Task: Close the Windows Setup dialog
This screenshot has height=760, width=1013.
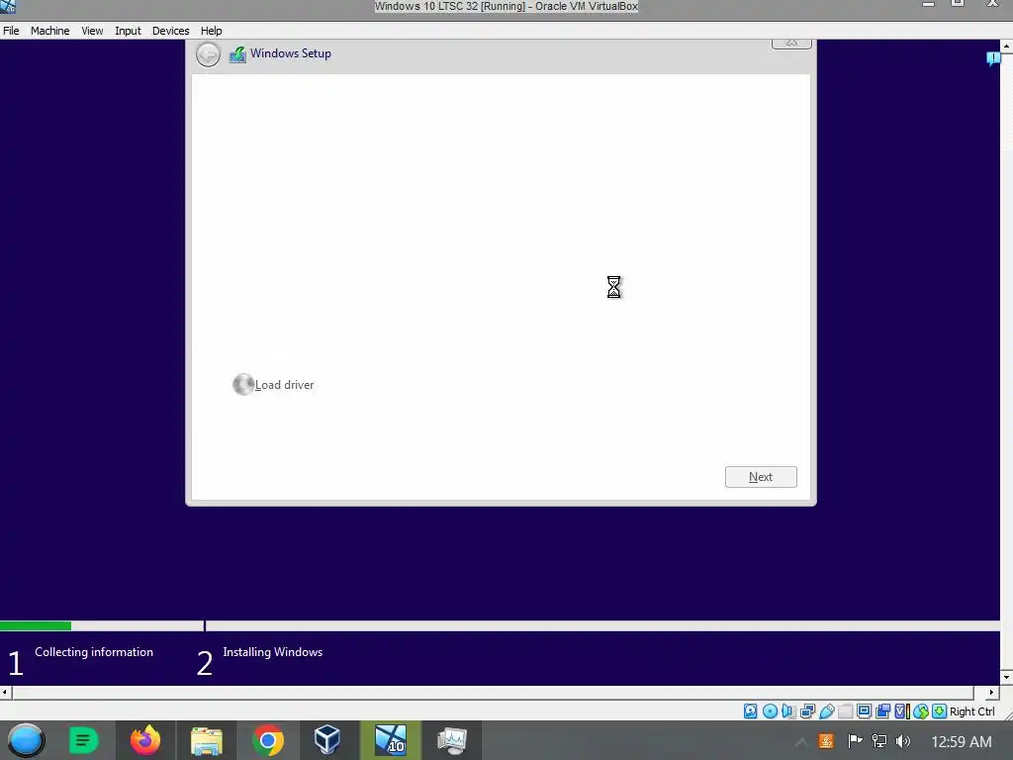Action: coord(791,44)
